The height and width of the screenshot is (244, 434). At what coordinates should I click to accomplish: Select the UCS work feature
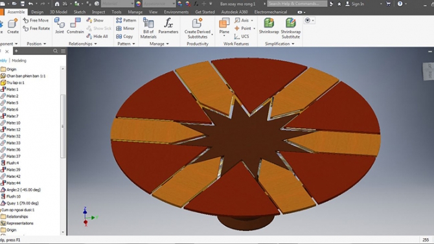tap(242, 36)
